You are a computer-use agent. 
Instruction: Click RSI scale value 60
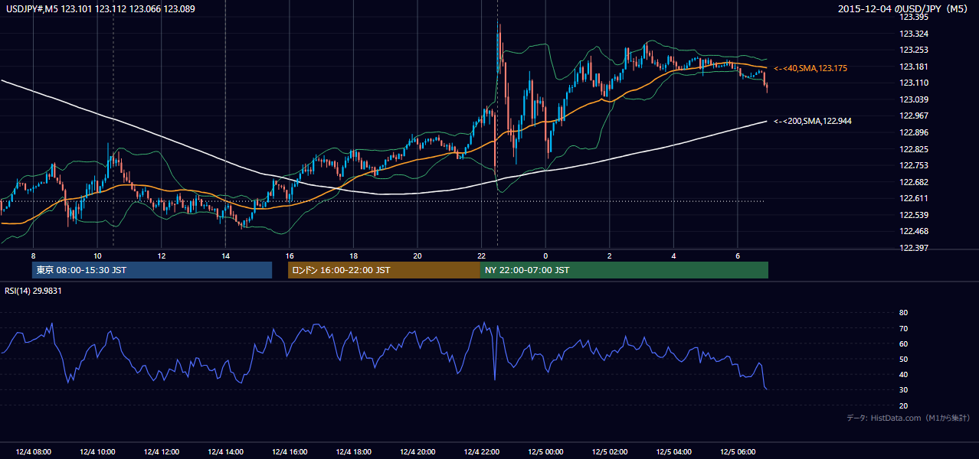pyautogui.click(x=903, y=343)
